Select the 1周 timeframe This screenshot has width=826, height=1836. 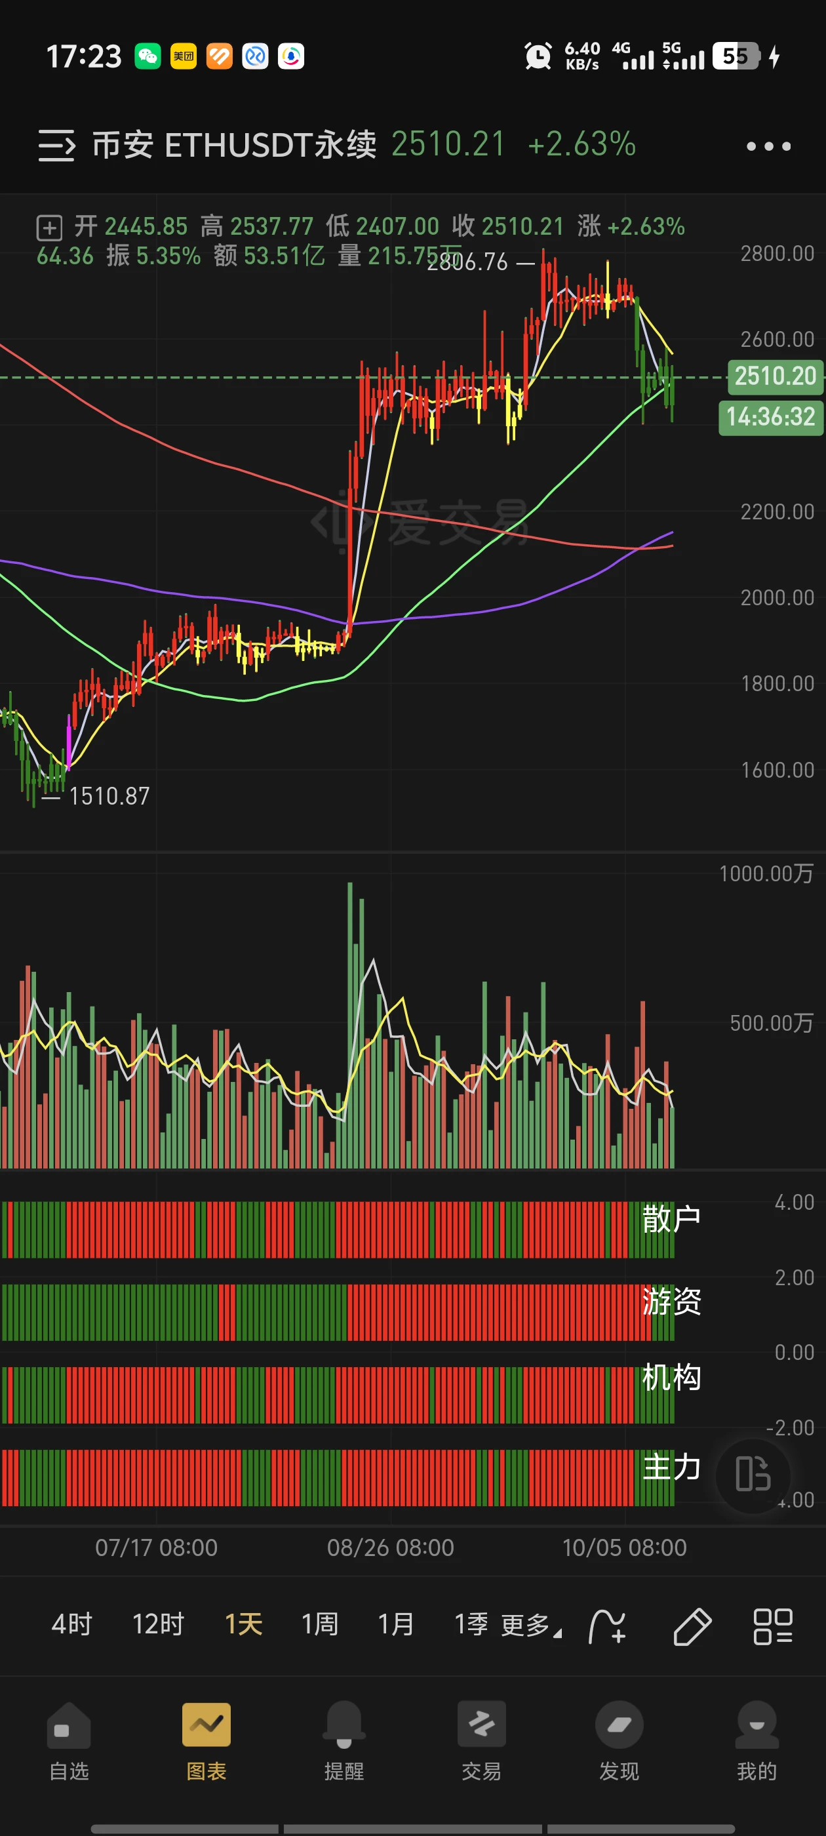320,1624
